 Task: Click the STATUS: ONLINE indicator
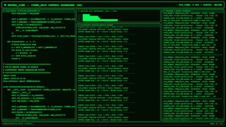coord(213,5)
